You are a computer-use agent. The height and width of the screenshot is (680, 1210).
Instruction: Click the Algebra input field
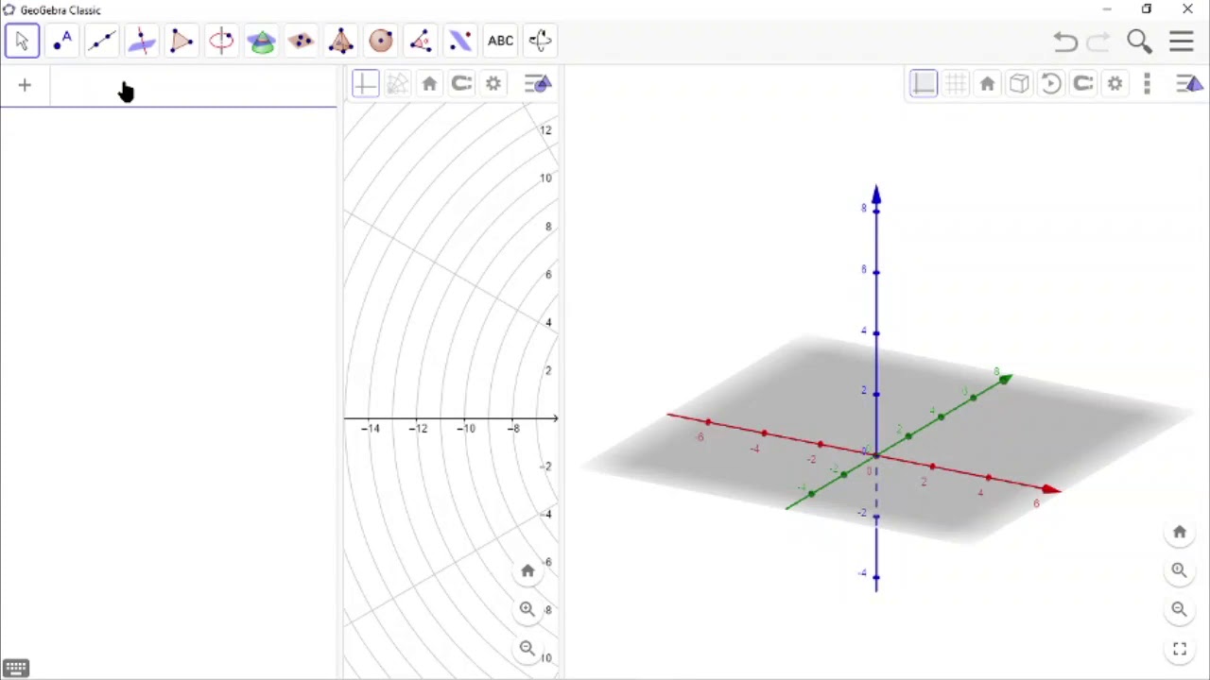click(189, 86)
